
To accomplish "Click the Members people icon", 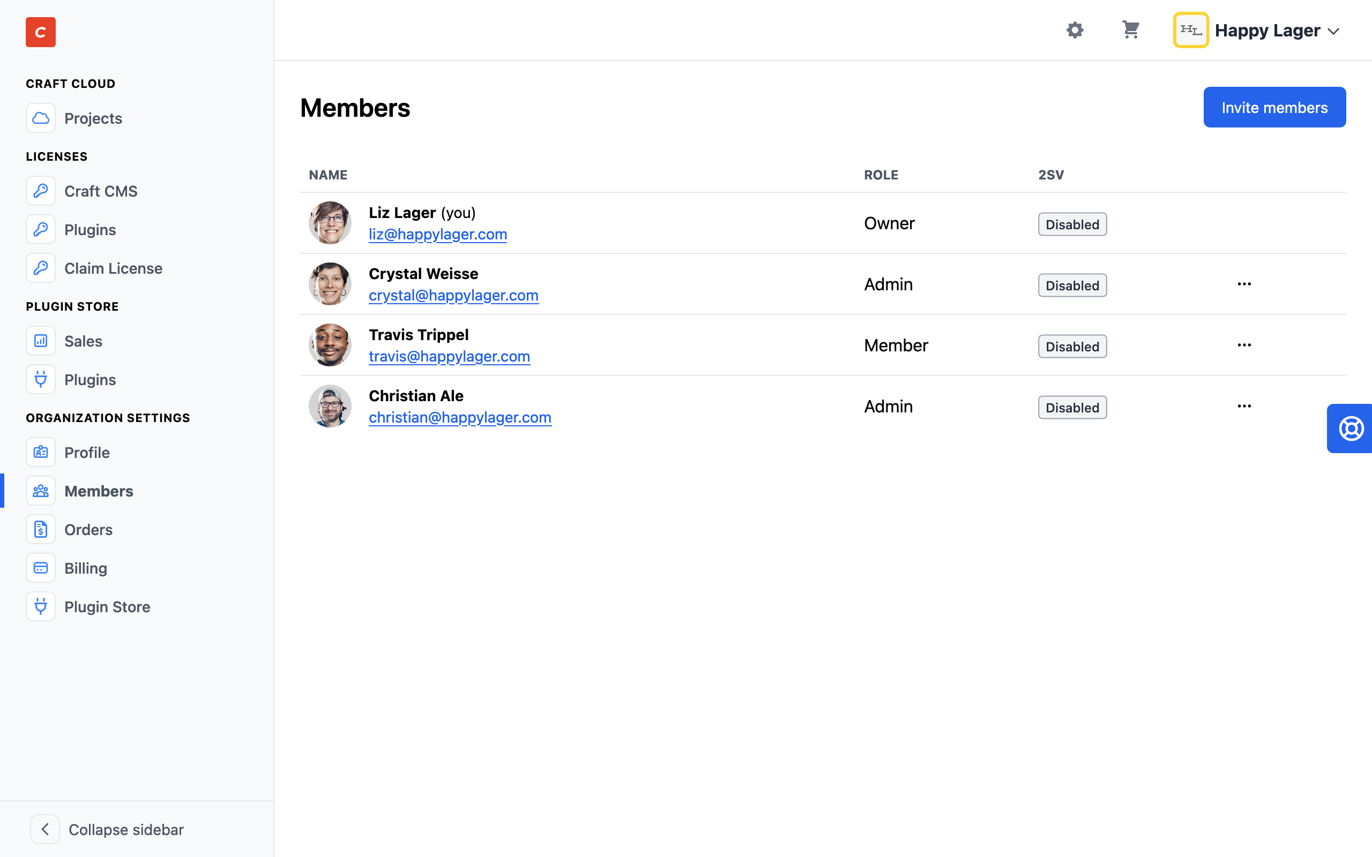I will [41, 491].
